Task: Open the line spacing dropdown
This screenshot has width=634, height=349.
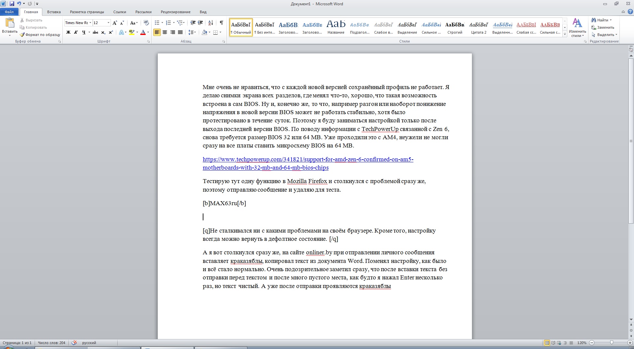Action: (192, 32)
